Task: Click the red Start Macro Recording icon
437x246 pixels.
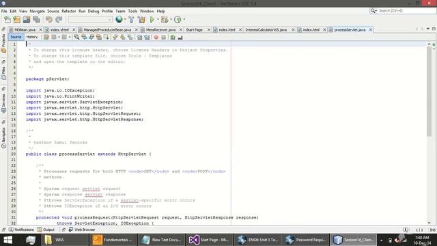Action: point(156,37)
